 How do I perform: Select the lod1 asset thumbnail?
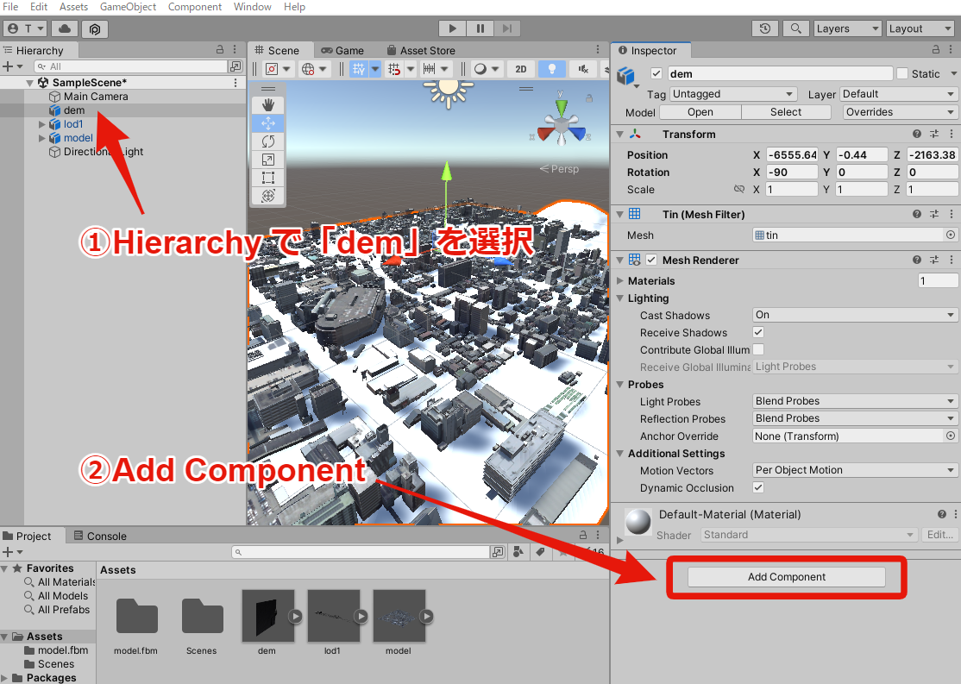coord(333,616)
